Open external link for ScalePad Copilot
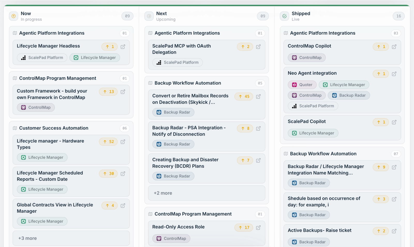414x247 pixels. click(394, 122)
